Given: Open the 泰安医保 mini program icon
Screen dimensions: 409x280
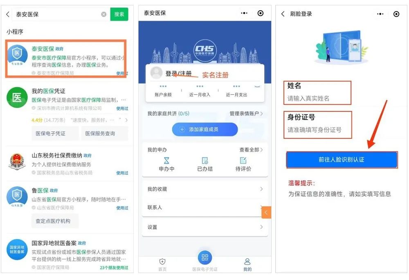Looking at the screenshot, I should [17, 55].
